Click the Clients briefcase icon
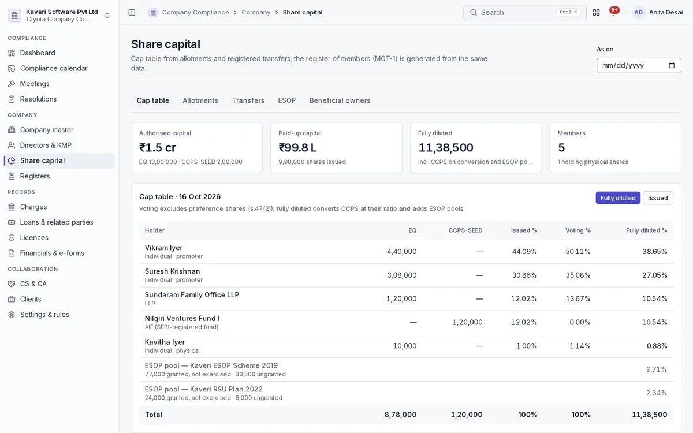The image size is (693, 433). 12,299
